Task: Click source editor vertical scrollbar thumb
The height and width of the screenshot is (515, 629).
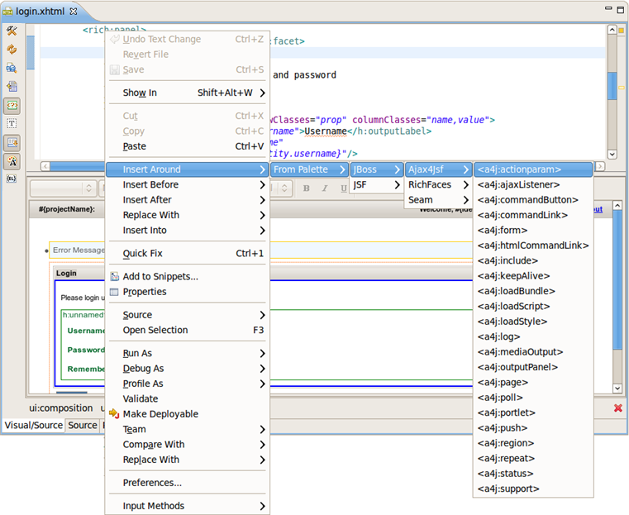Action: (612, 85)
